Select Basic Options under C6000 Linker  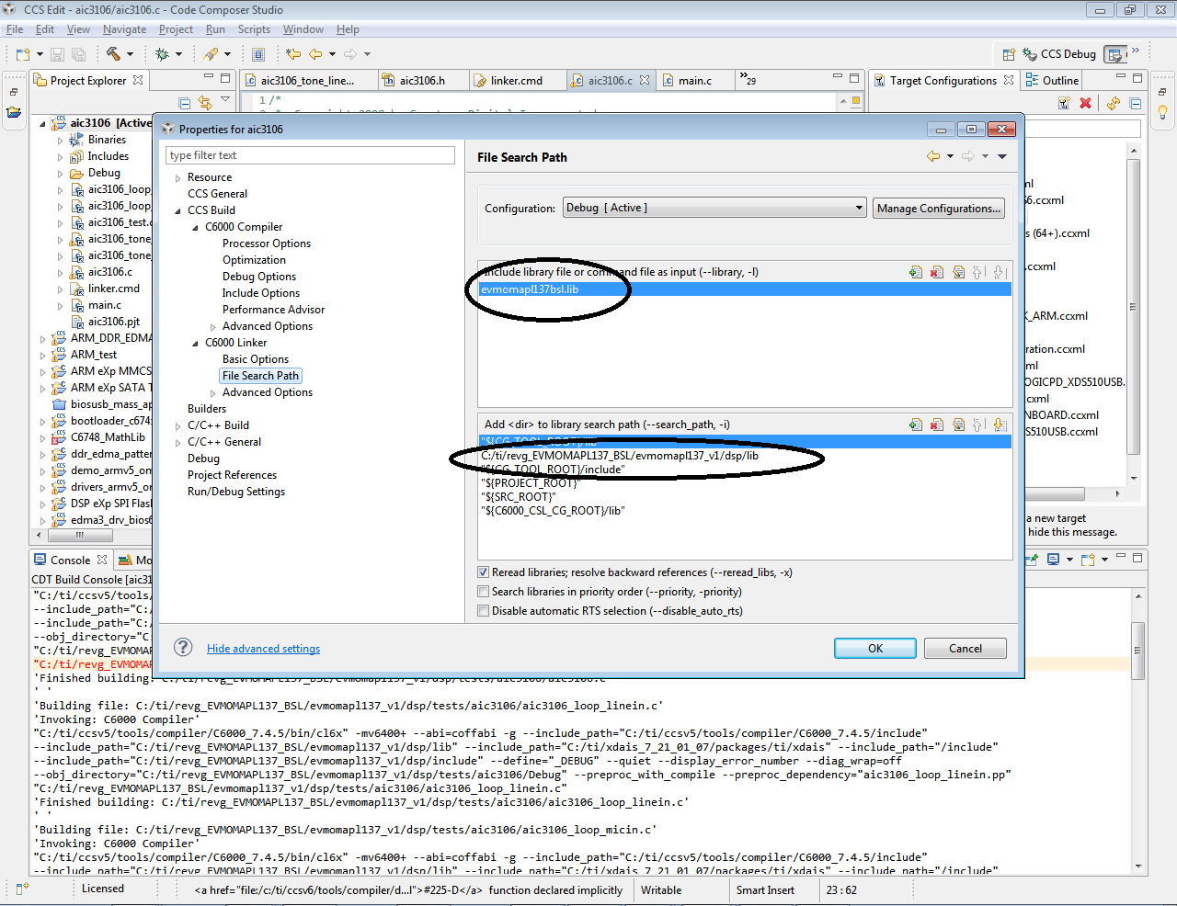pos(256,359)
